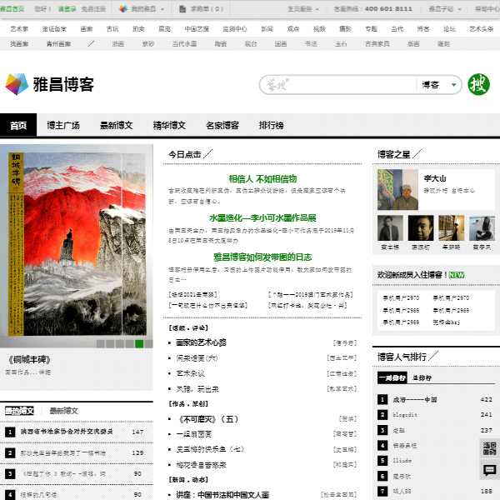Open 求购单 (0) cart link

coord(207,9)
